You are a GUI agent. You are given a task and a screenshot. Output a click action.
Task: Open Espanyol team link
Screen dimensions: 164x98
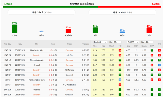[69, 75]
